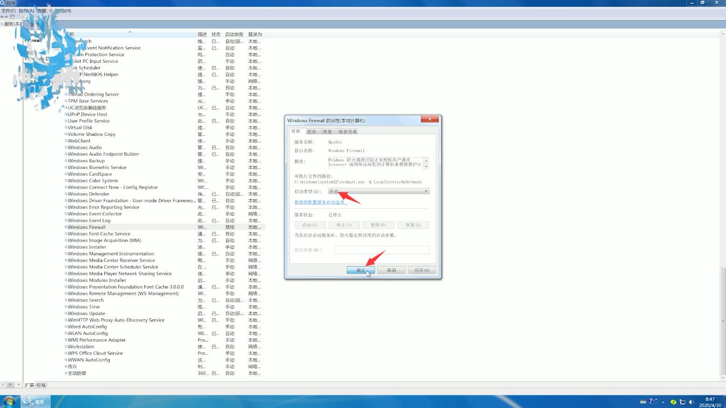Select the Windows Font Cache Service row

164,234
